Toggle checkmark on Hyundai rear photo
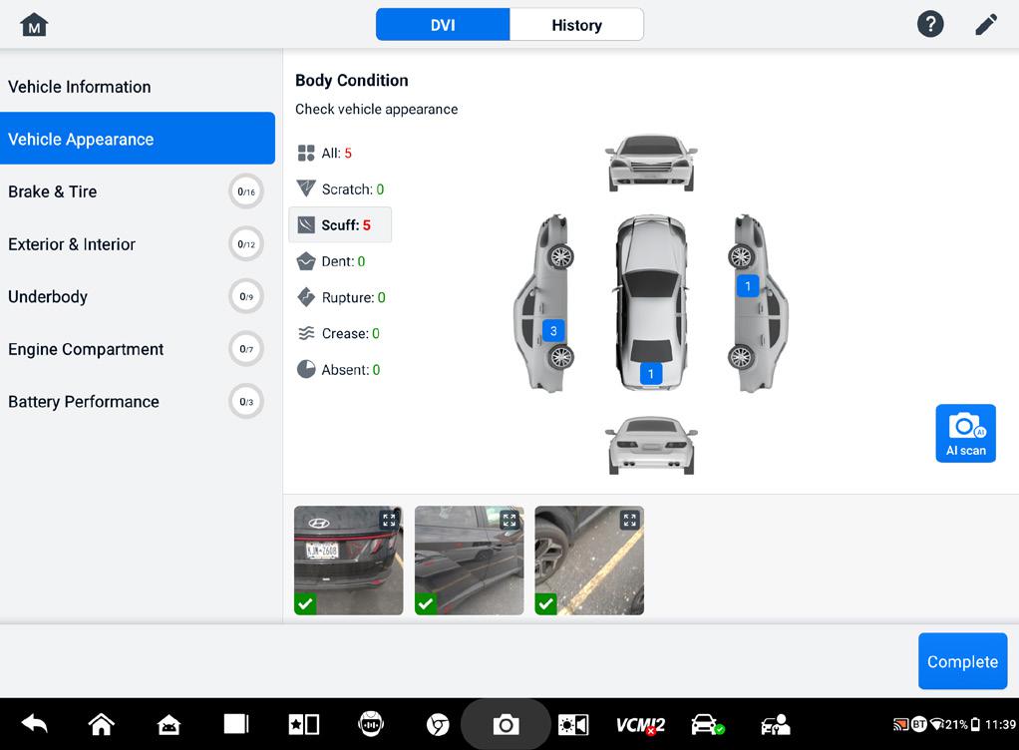1019x750 pixels. tap(305, 603)
